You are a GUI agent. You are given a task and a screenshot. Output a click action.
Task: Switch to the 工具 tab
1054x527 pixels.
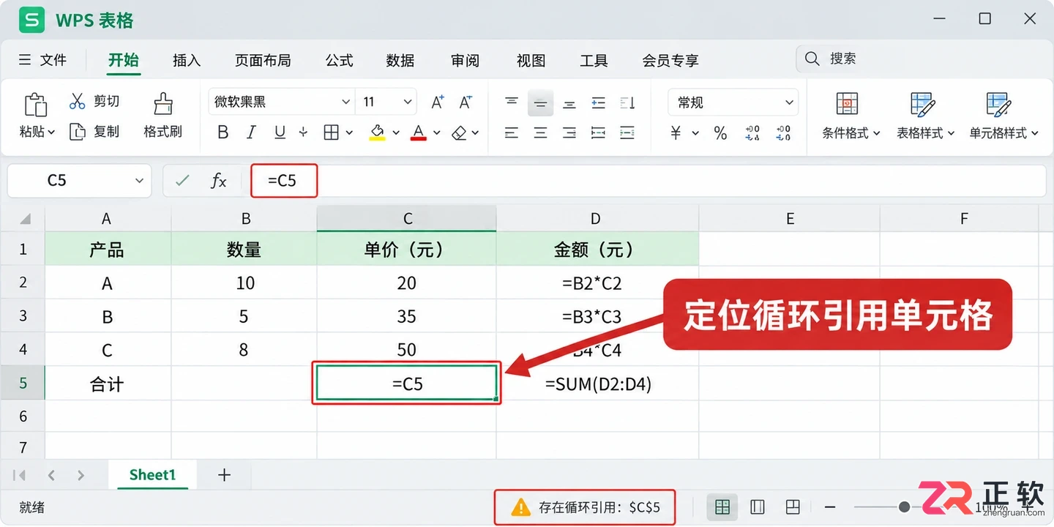[x=594, y=60]
